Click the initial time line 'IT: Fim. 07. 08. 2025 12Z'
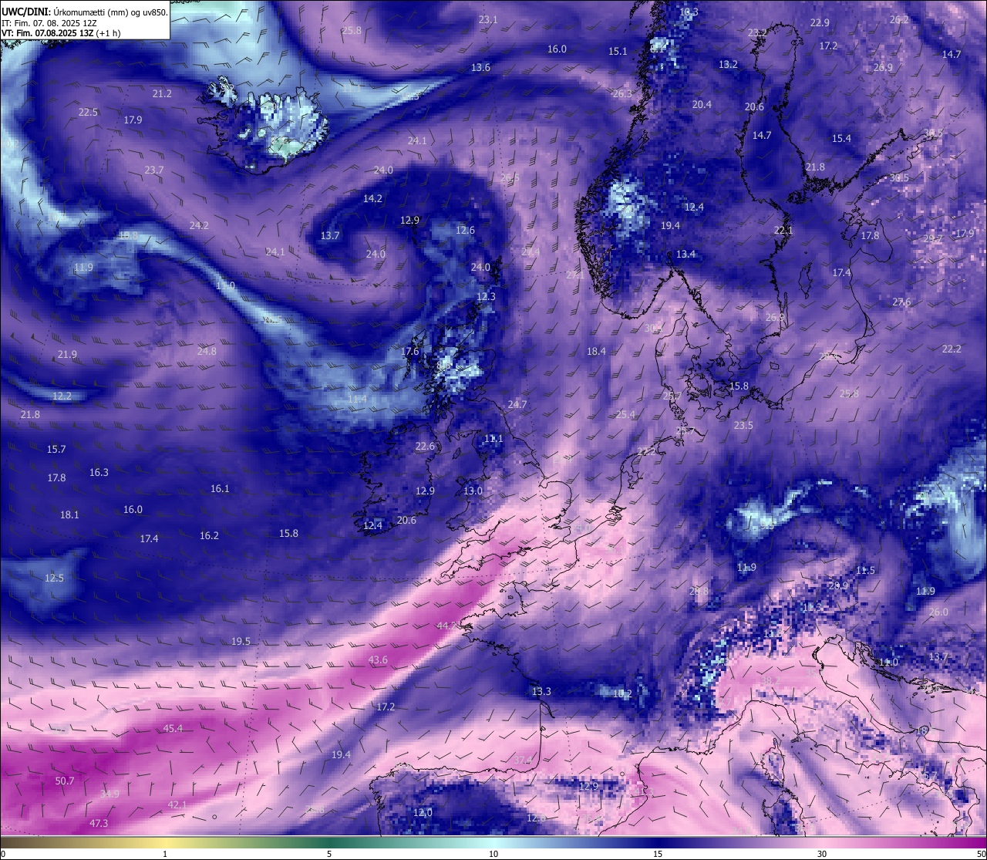 [x=49, y=23]
